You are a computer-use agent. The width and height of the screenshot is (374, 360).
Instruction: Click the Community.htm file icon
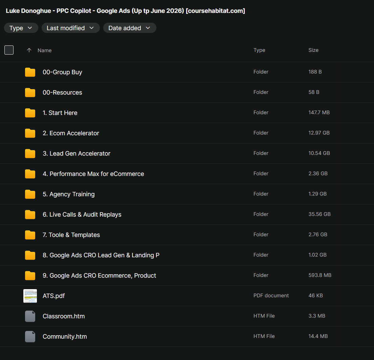pos(30,336)
